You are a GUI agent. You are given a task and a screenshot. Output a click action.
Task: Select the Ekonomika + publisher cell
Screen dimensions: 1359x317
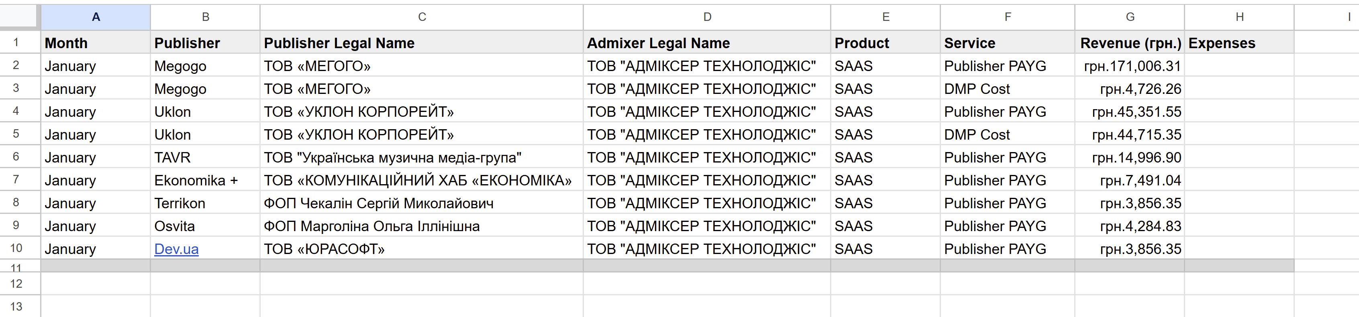[x=205, y=180]
